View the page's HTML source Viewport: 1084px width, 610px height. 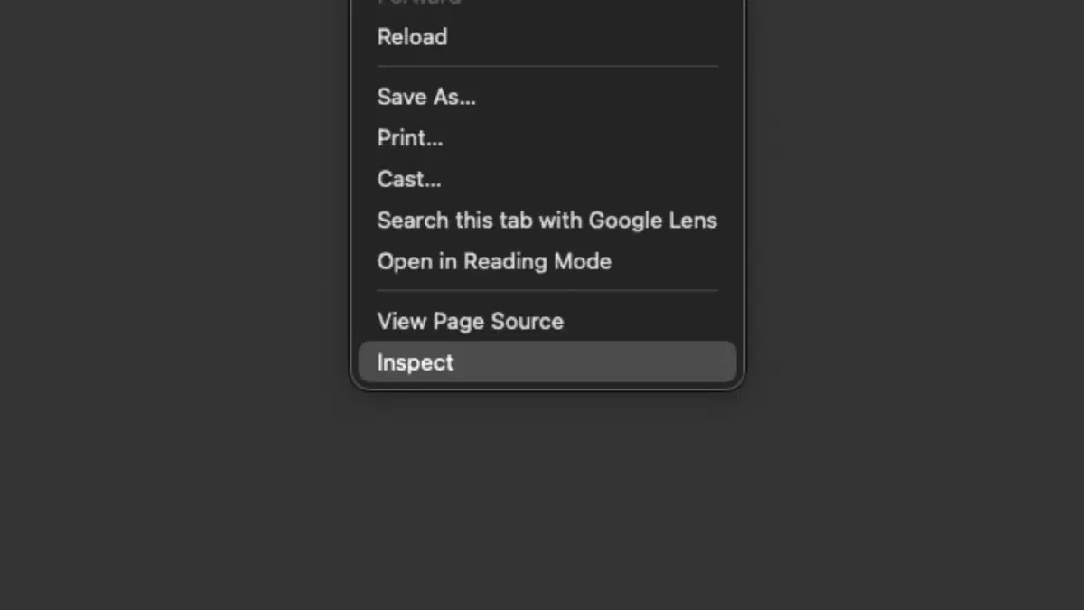(x=470, y=321)
